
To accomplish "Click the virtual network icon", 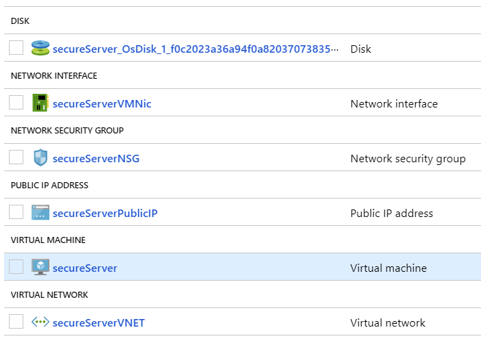I will pyautogui.click(x=40, y=322).
